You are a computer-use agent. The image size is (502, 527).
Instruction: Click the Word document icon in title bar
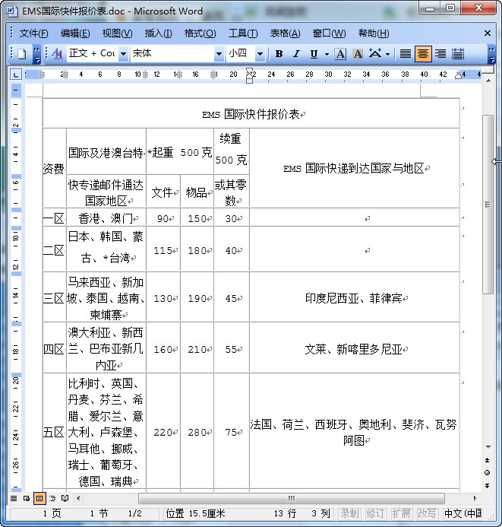12,11
